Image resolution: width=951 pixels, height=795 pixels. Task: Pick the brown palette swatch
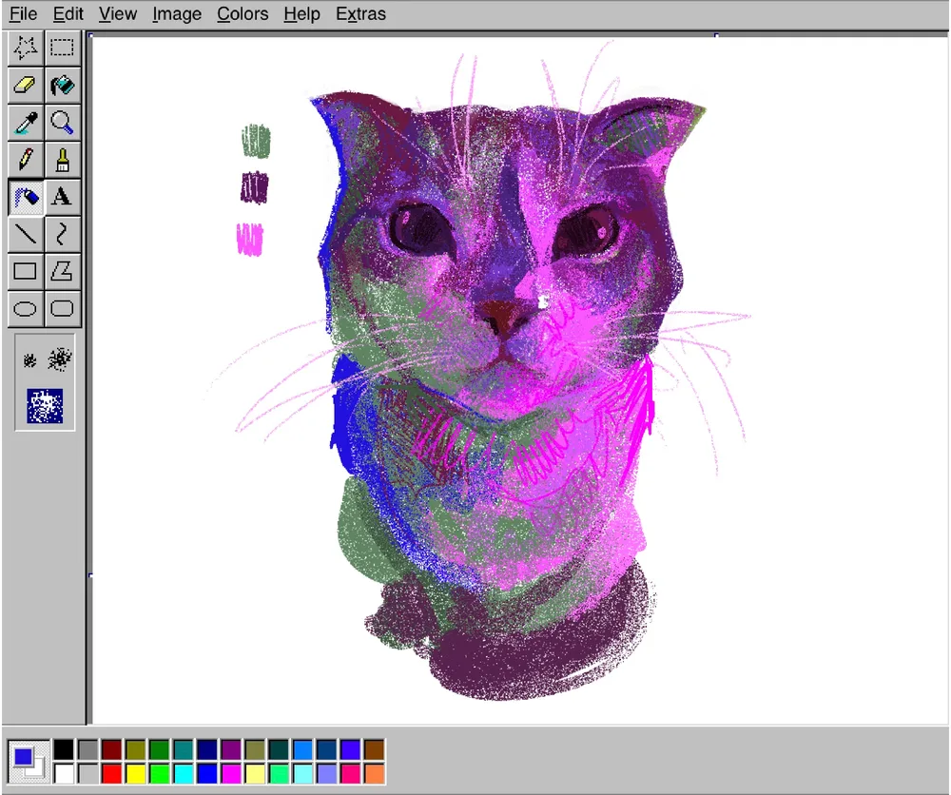[374, 749]
